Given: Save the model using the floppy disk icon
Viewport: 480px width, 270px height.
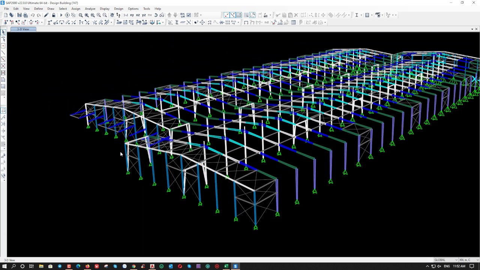Looking at the screenshot, I should pos(19,15).
